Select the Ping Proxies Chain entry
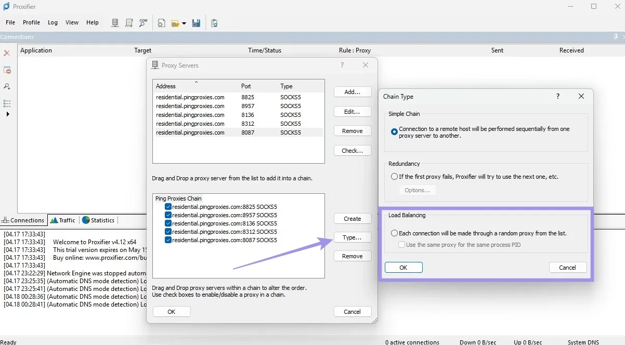This screenshot has width=625, height=345. coord(178,198)
